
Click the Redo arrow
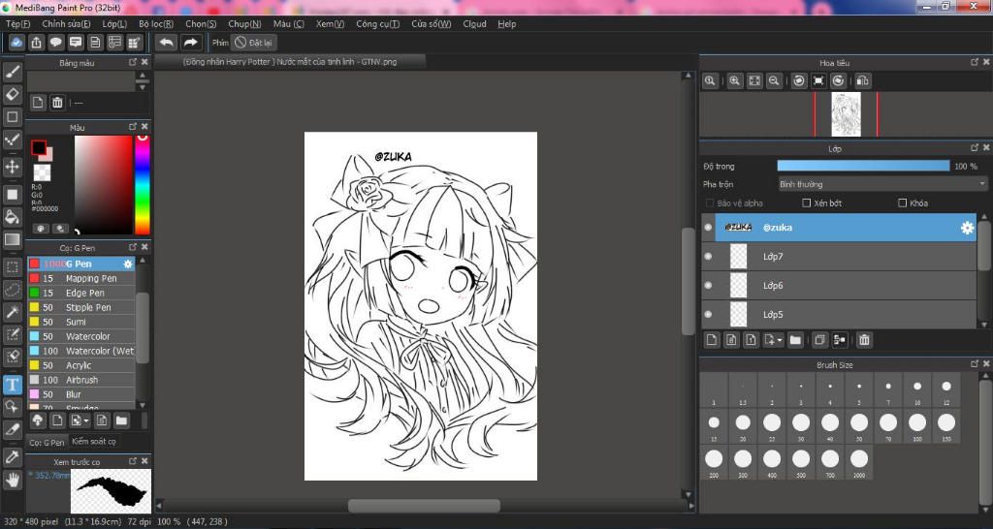(x=190, y=43)
